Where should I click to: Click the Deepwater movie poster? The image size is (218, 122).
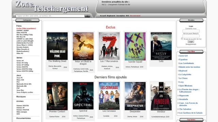[135, 96]
